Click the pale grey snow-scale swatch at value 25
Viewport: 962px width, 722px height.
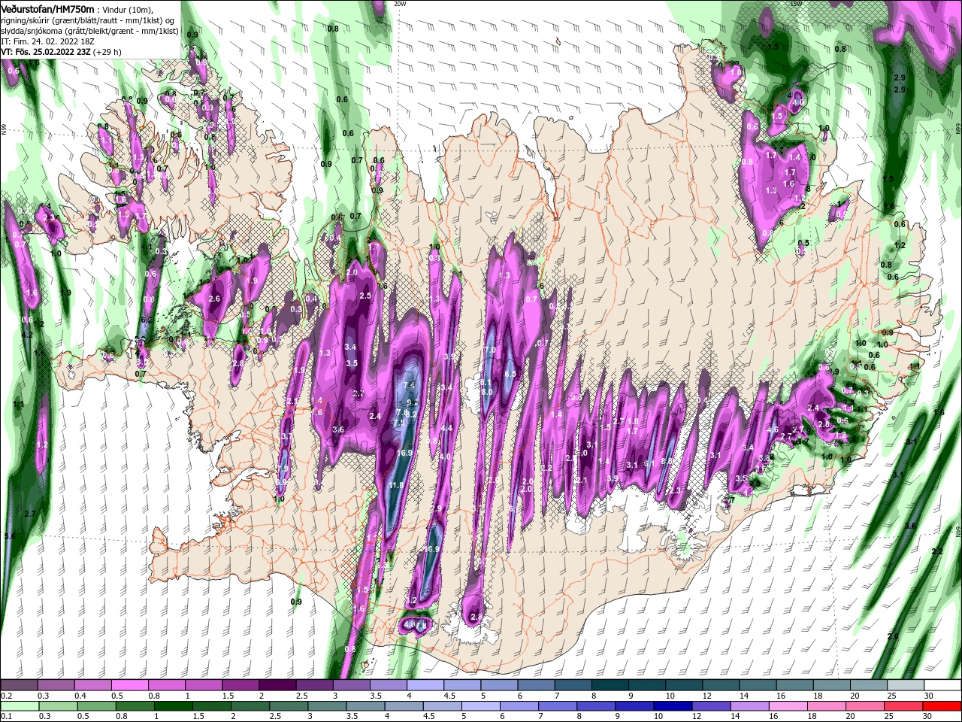click(905, 685)
